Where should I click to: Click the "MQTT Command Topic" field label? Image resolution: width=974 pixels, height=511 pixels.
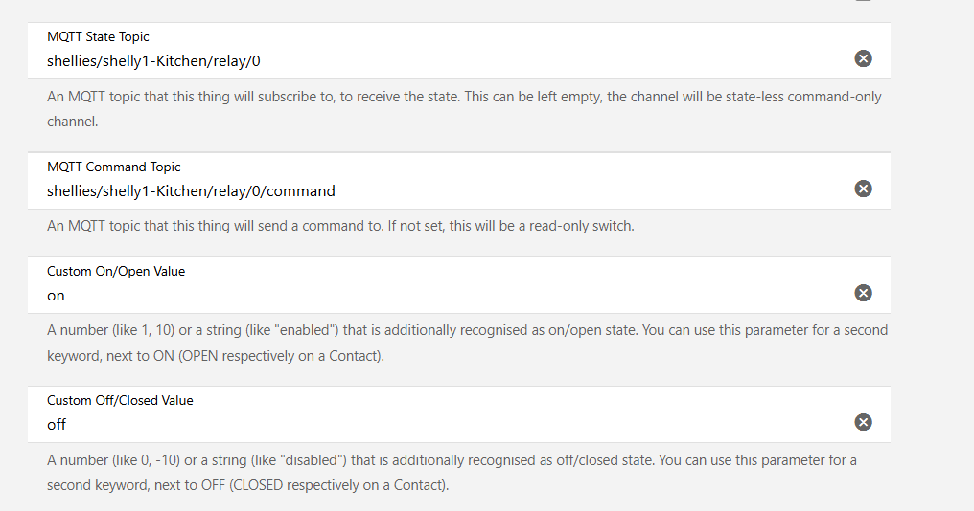click(x=114, y=167)
